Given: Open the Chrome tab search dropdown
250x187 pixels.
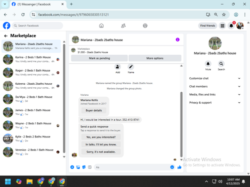Looking at the screenshot, I should click(5, 4).
